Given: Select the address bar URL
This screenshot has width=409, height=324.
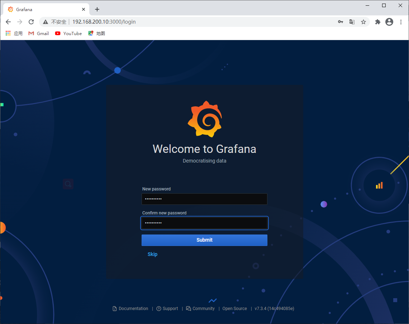Looking at the screenshot, I should coord(104,22).
